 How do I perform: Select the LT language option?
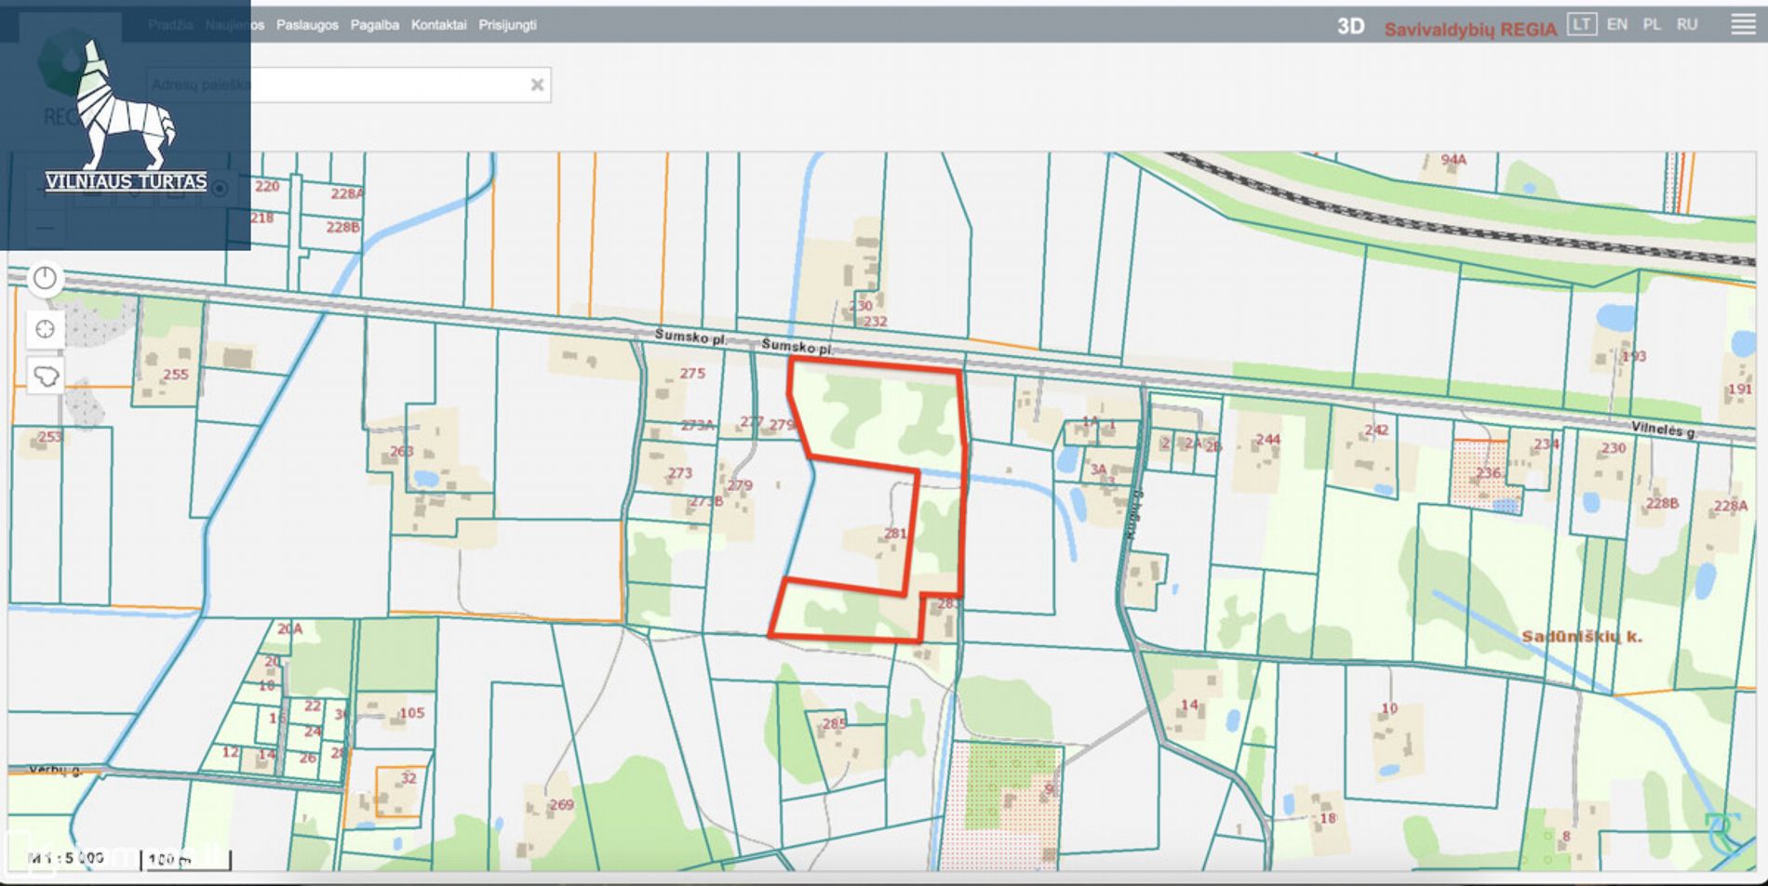[1581, 24]
